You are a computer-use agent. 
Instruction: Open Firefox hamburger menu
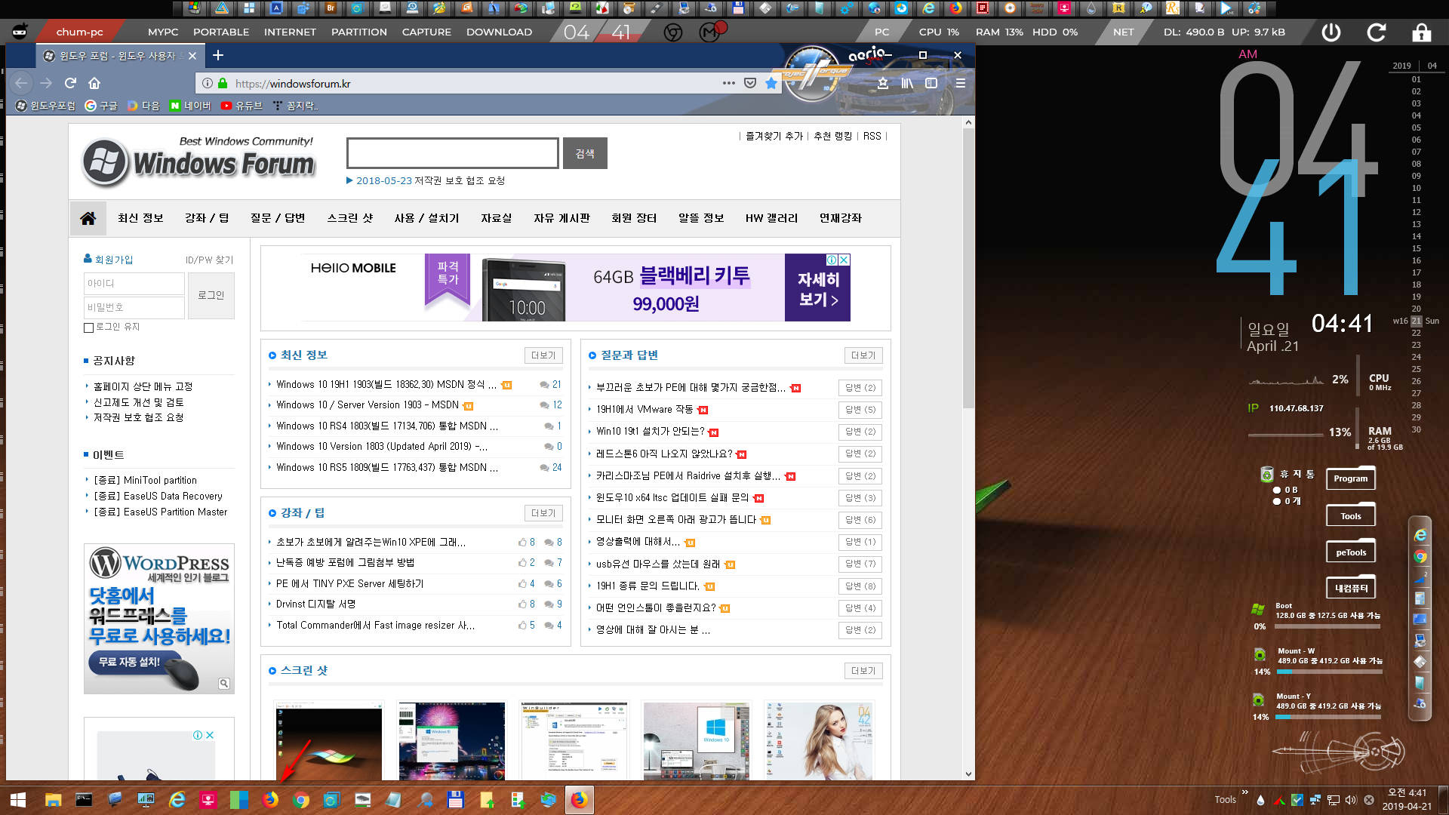coord(960,83)
